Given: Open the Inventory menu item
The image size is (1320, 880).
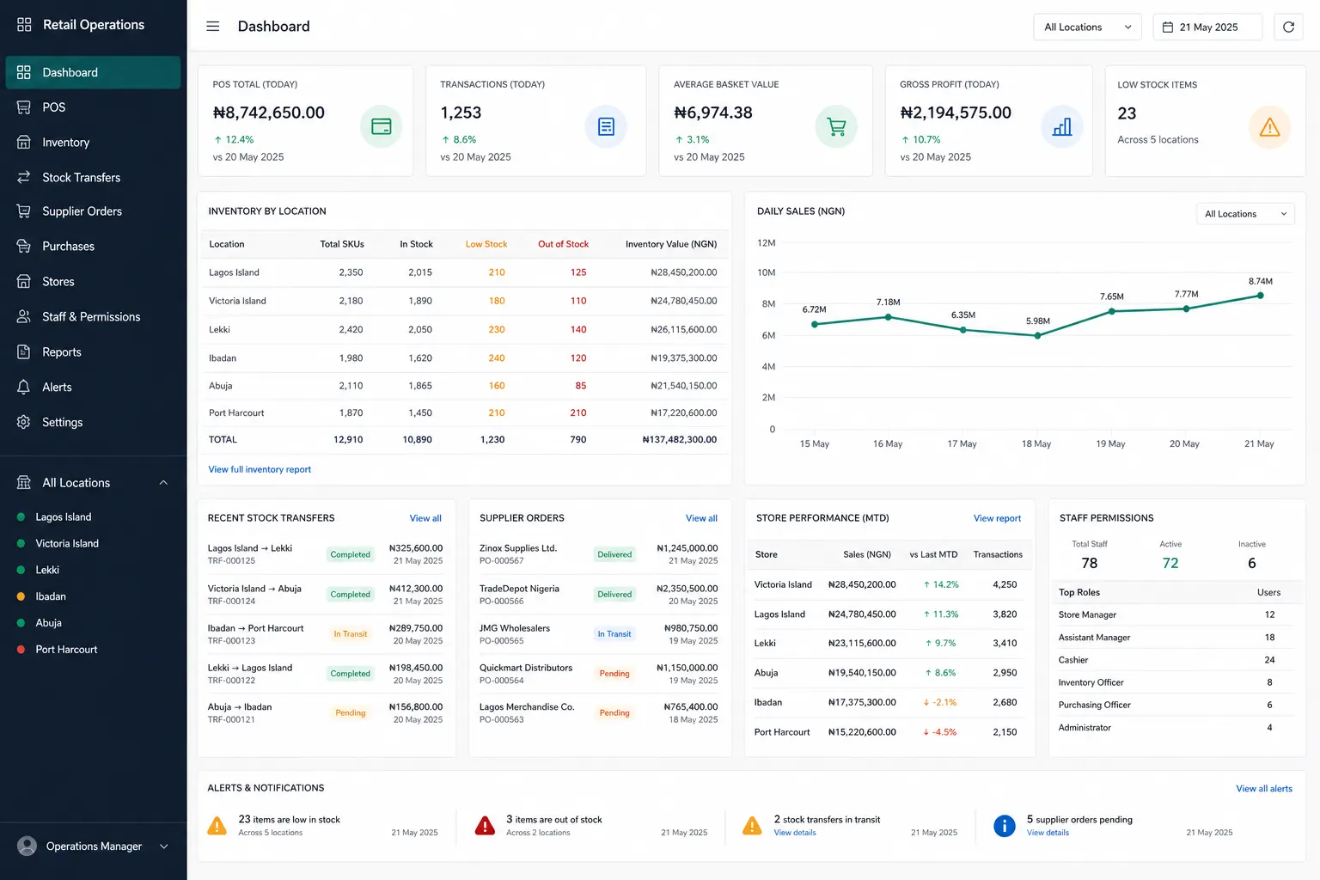Looking at the screenshot, I should (93, 143).
